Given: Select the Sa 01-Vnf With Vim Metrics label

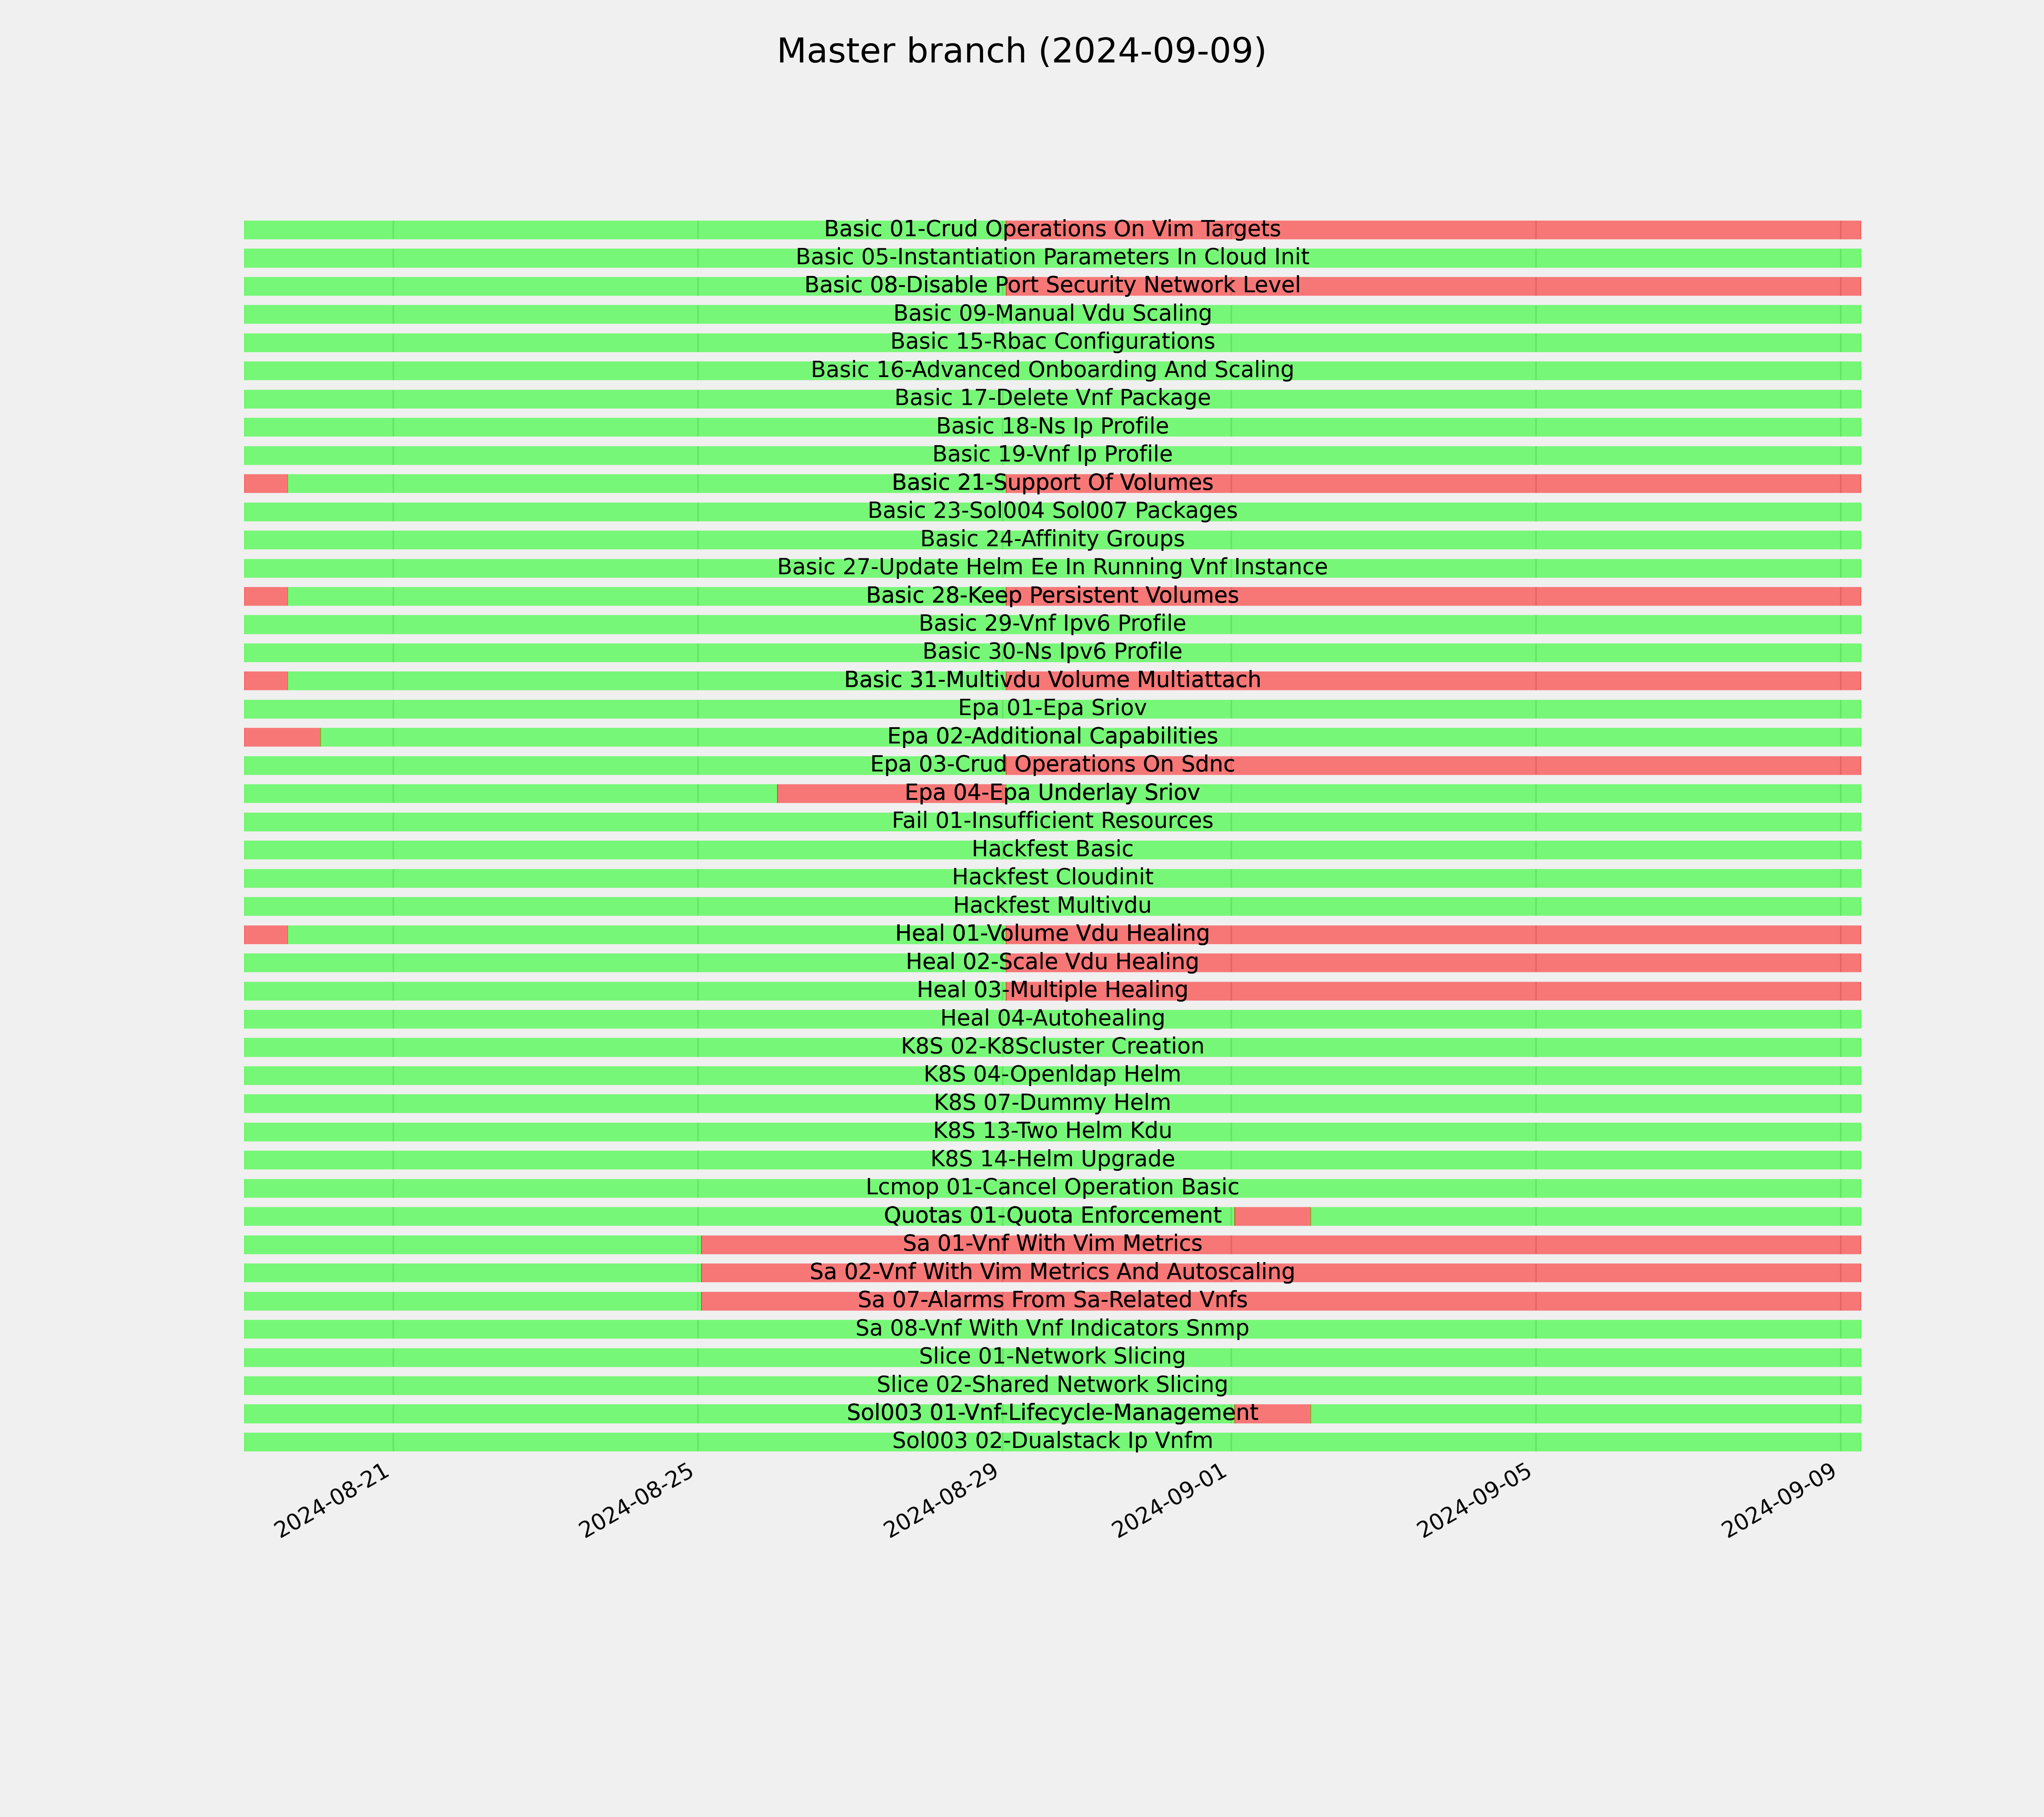Looking at the screenshot, I should pos(1052,1244).
